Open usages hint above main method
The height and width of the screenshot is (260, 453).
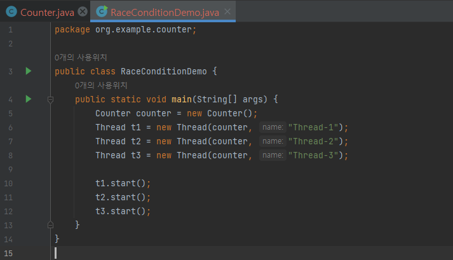tap(101, 85)
